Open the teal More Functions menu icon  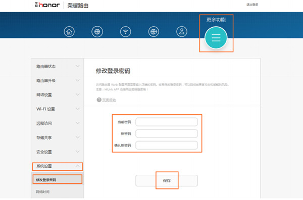216,38
